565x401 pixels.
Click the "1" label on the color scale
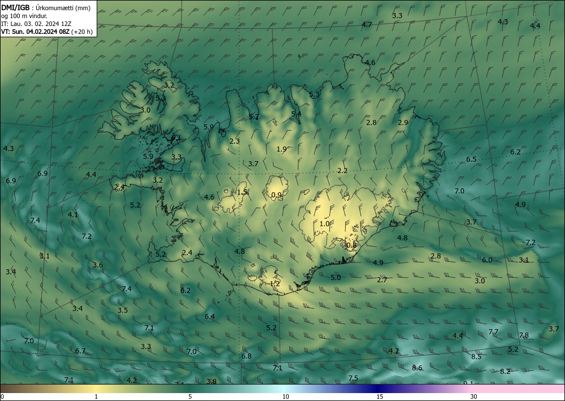[x=96, y=397]
